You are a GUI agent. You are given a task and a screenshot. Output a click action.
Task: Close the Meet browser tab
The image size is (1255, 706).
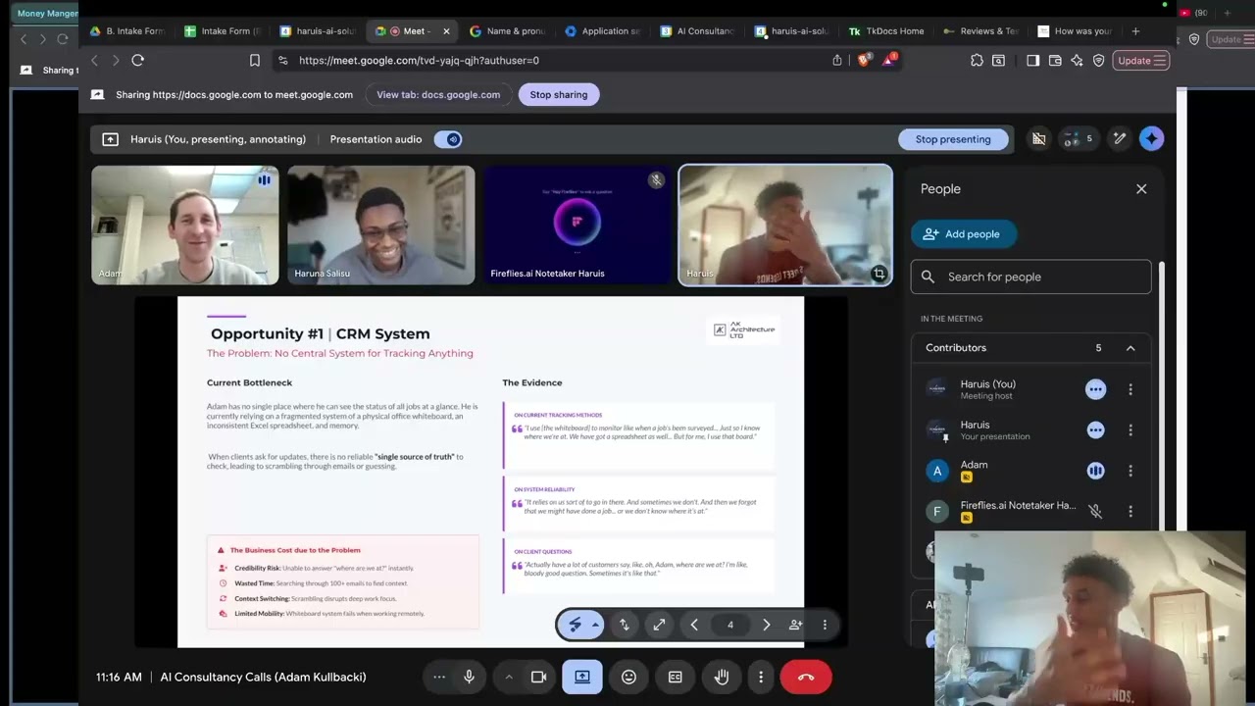click(x=446, y=31)
